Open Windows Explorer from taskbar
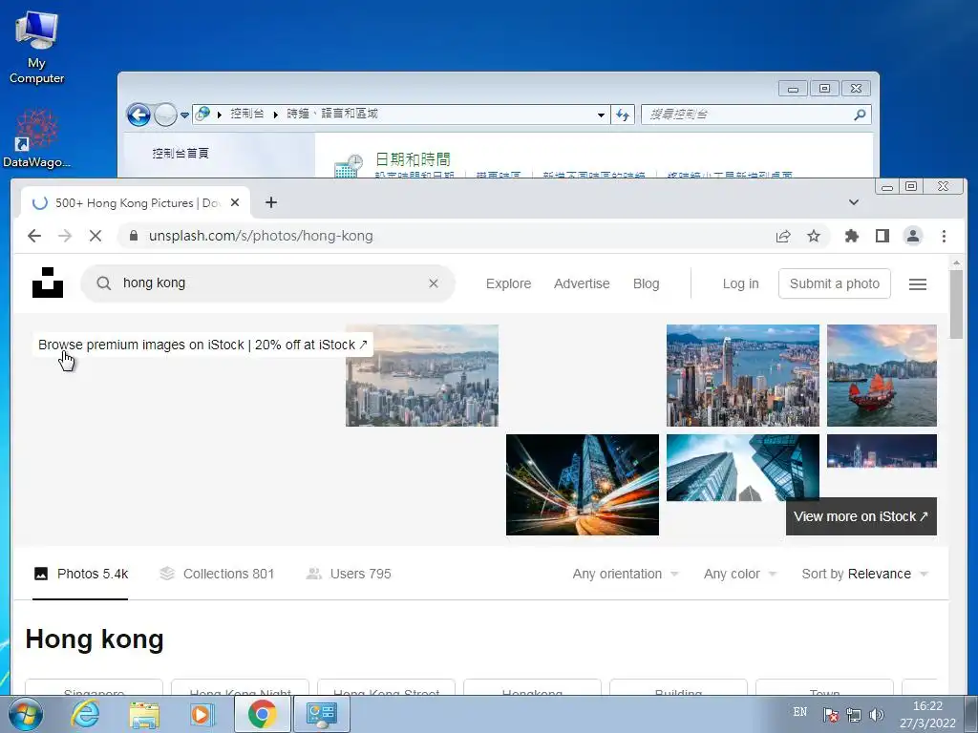Image resolution: width=978 pixels, height=733 pixels. [x=144, y=714]
